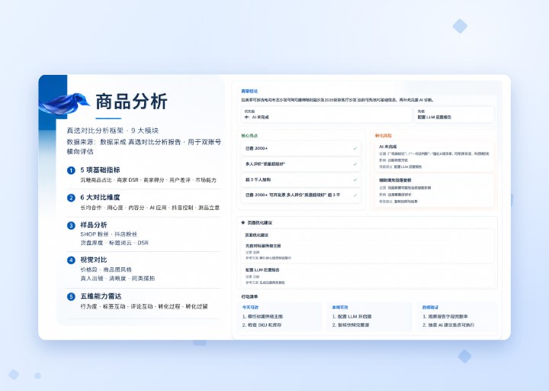Viewport: 549px width, 391px height.
Task: Click the 行动清单 heading
Action: tap(249, 296)
